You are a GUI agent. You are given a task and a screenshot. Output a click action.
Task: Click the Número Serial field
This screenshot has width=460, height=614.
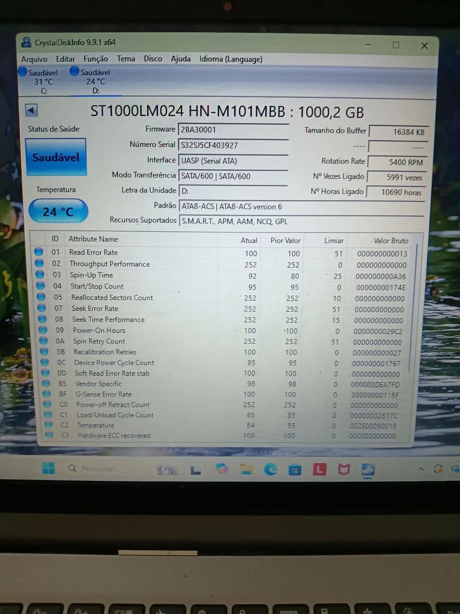pos(234,145)
